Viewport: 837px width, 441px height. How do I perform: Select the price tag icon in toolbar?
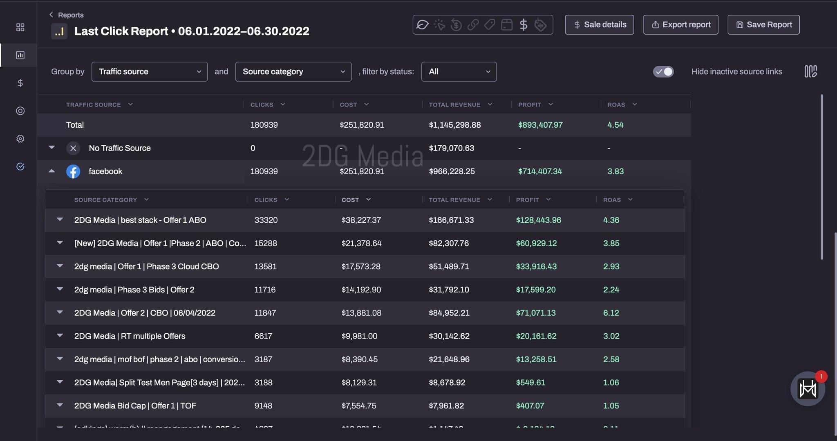490,25
